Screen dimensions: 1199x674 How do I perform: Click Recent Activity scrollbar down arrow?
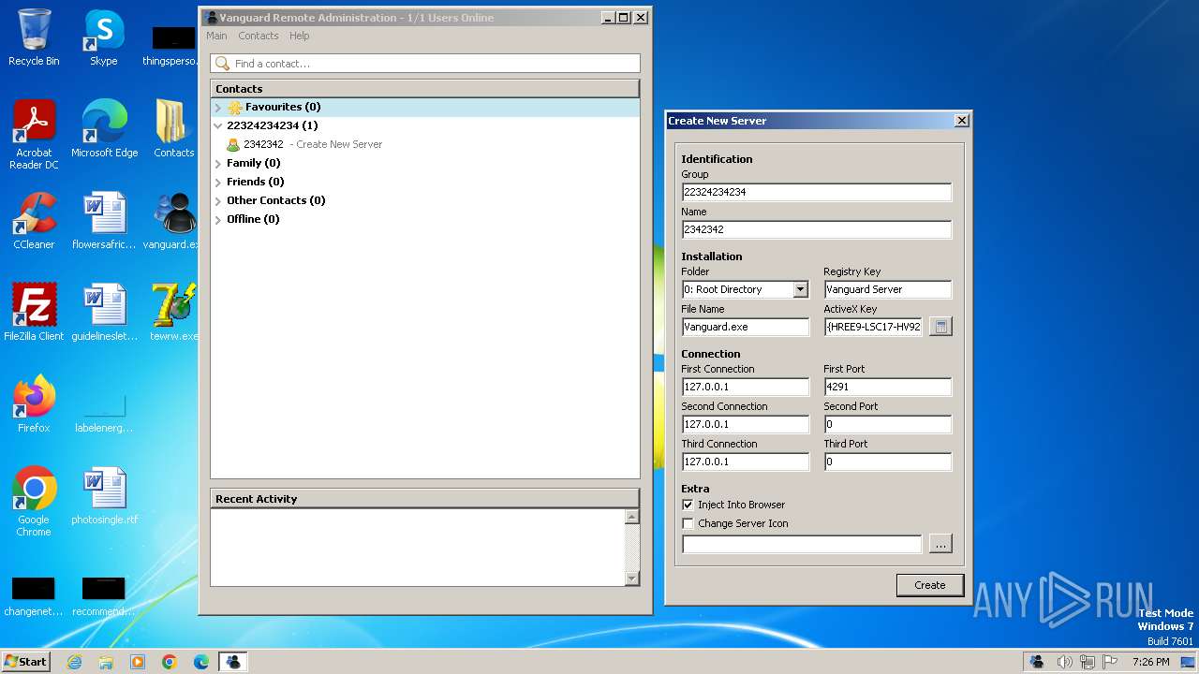click(631, 579)
